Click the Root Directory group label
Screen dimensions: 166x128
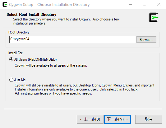[19, 32]
